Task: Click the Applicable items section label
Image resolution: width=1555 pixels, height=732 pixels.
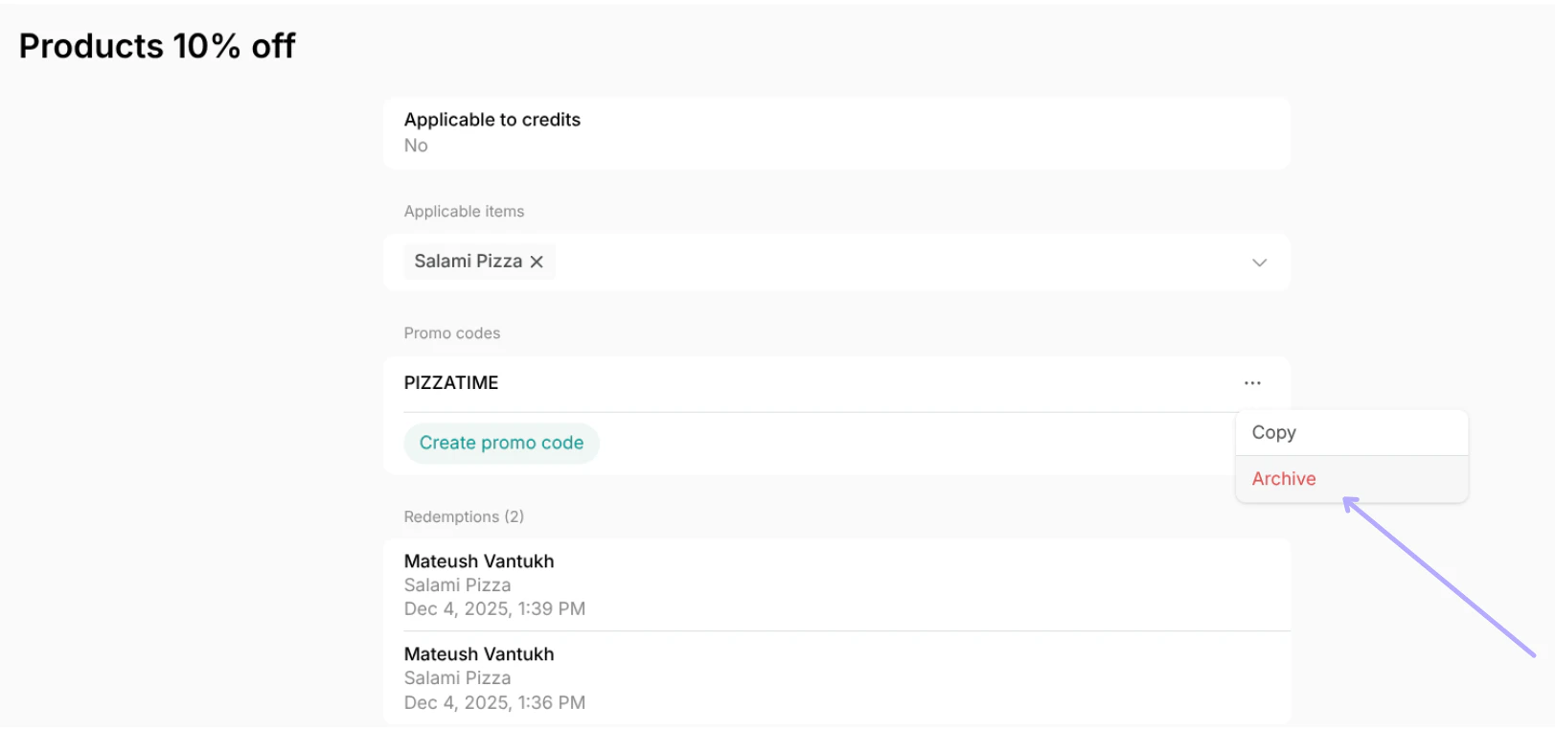Action: (464, 212)
